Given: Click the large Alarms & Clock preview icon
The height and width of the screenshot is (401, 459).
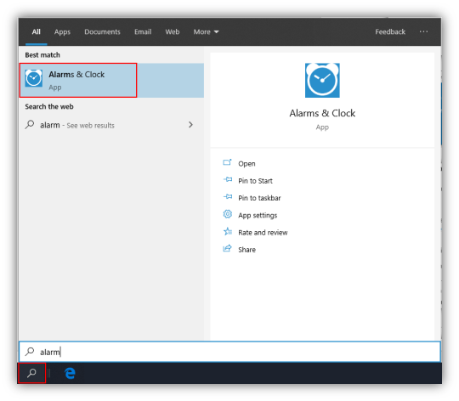Looking at the screenshot, I should pos(322,80).
